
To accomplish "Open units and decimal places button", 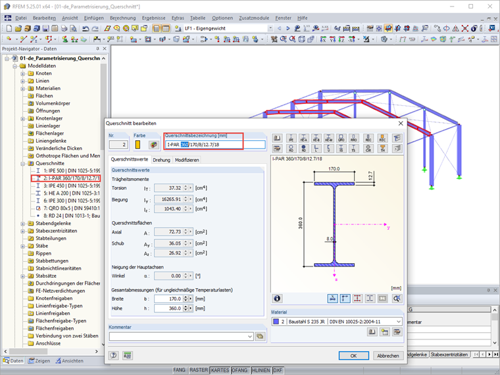I will pyautogui.click(x=128, y=355).
